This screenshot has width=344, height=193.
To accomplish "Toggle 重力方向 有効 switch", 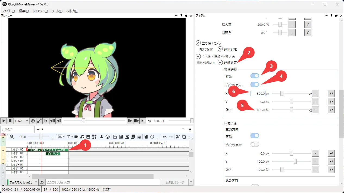I will (255, 136).
